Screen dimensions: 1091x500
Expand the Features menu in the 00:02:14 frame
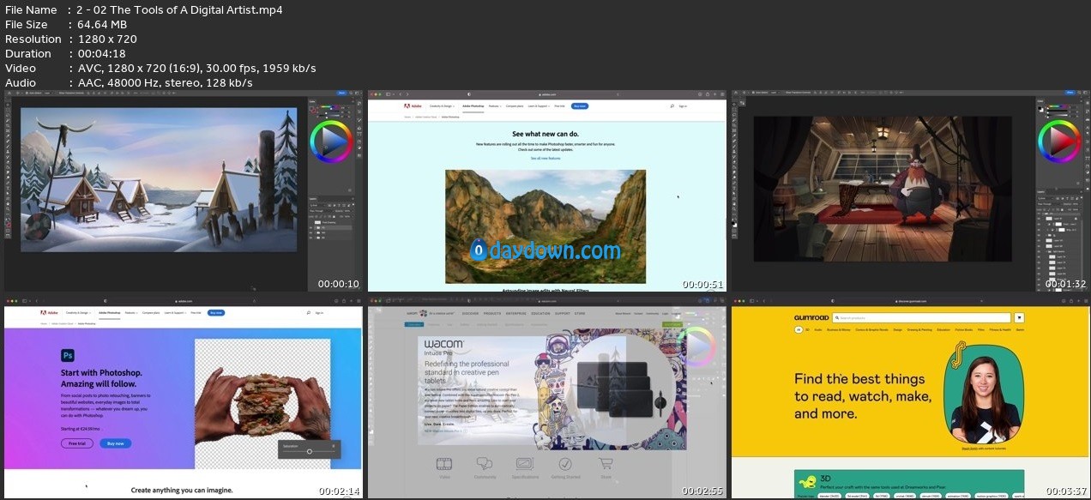[x=130, y=313]
